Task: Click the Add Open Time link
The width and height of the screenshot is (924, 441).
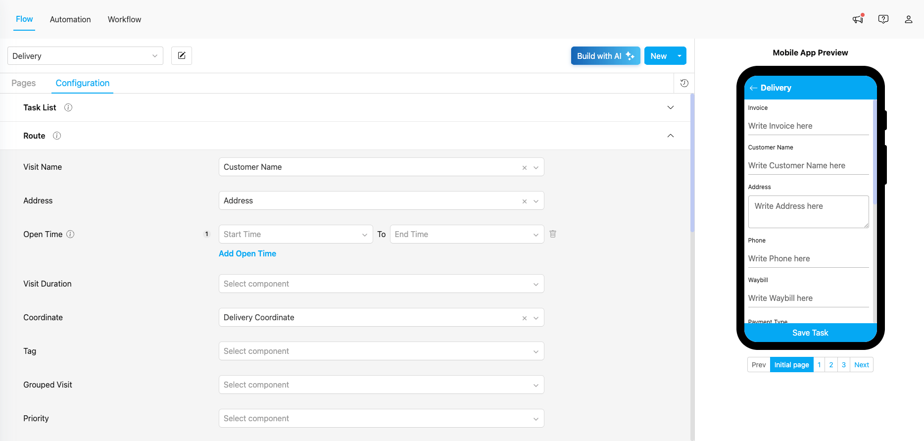Action: [x=247, y=253]
